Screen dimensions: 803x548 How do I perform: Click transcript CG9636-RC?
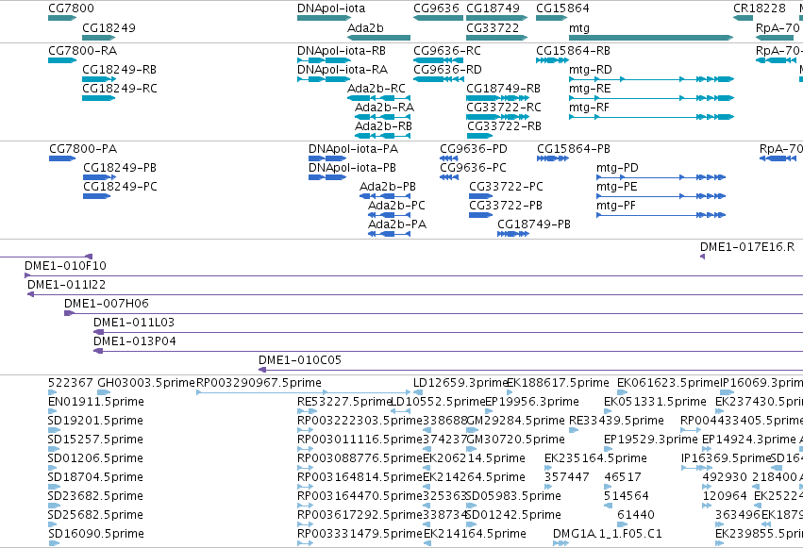[x=438, y=60]
